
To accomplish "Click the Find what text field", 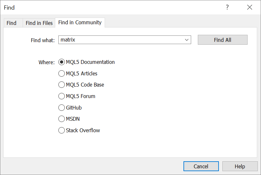I will [x=121, y=40].
